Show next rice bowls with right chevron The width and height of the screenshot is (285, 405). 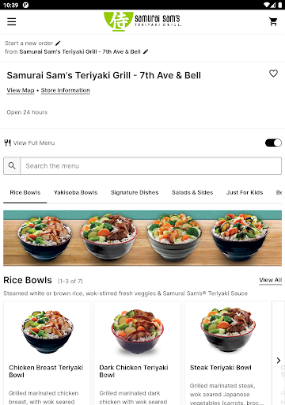(279, 361)
